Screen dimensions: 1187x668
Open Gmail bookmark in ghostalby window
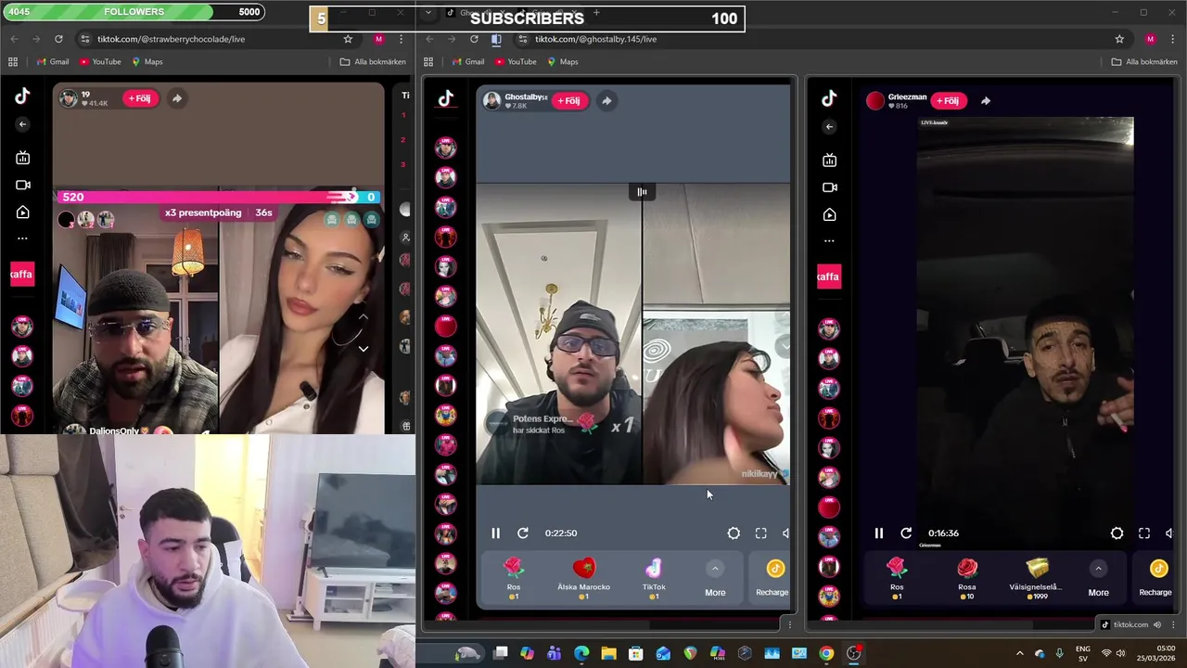click(467, 61)
